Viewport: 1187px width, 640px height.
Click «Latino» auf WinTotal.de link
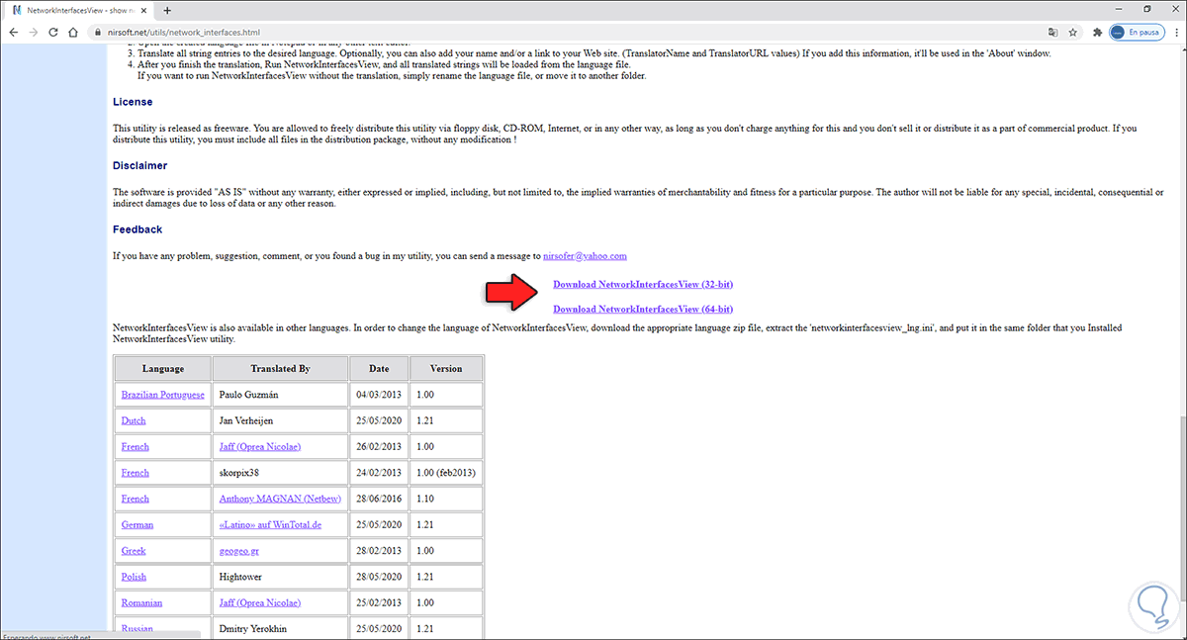(x=270, y=524)
